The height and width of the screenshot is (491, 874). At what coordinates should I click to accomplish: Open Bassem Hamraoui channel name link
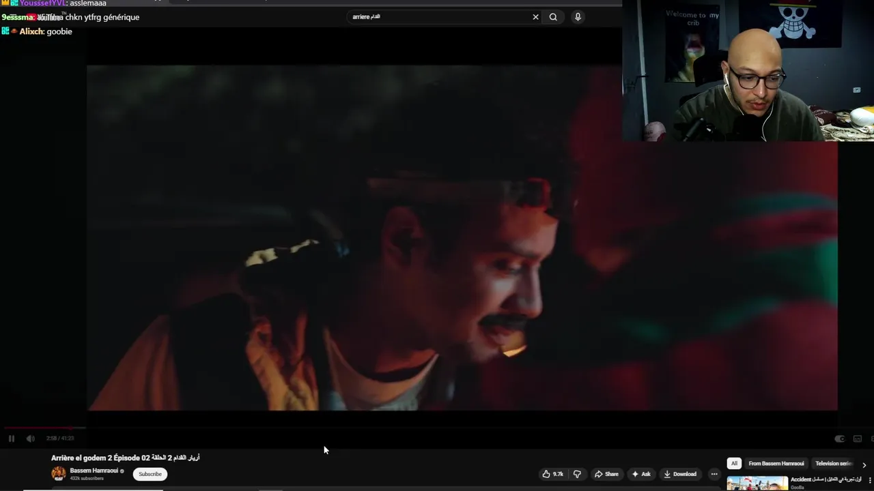[94, 471]
